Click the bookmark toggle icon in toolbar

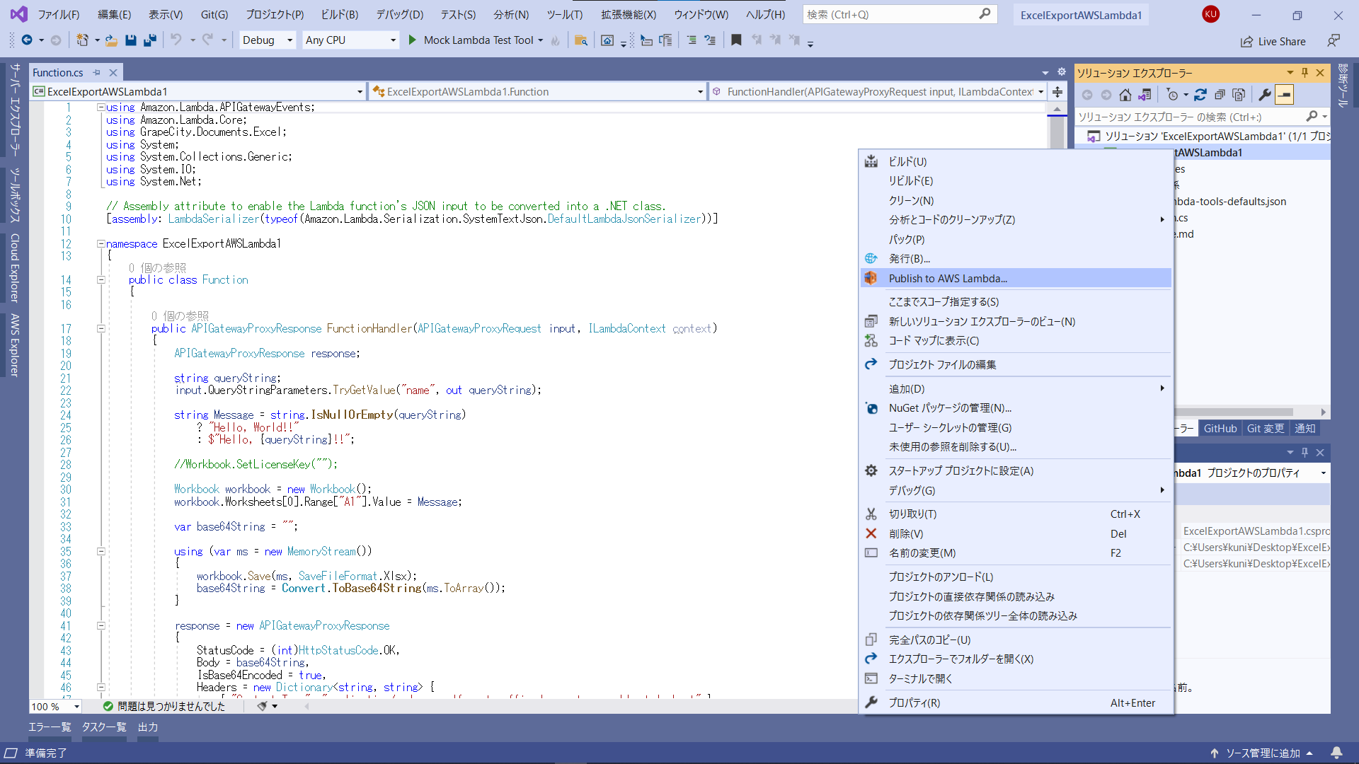coord(736,40)
